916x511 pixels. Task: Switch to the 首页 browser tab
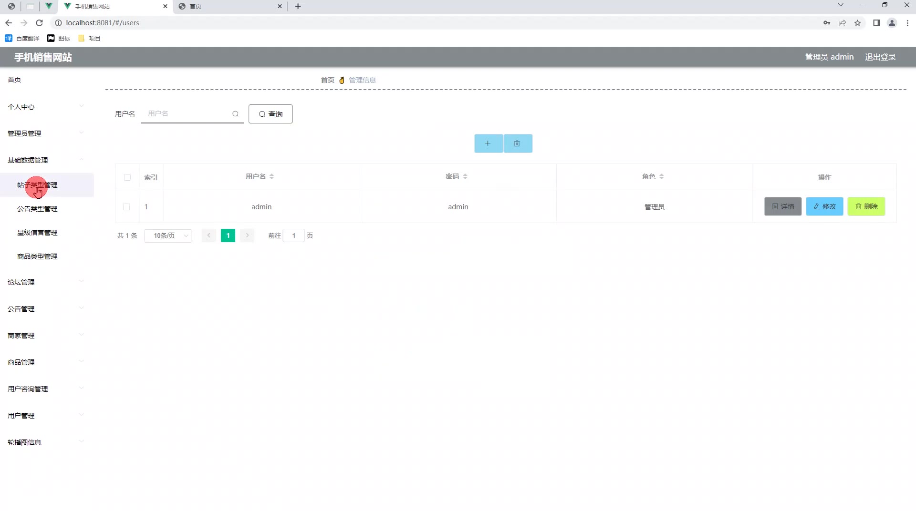click(230, 6)
